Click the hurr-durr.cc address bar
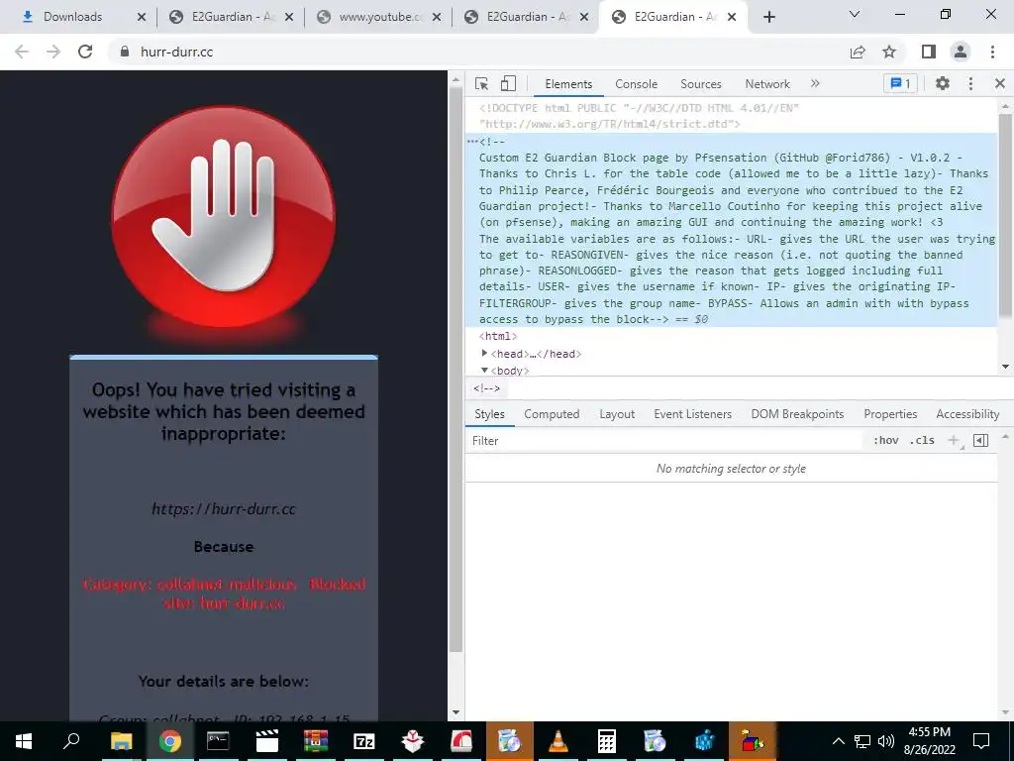1014x761 pixels. [x=176, y=52]
